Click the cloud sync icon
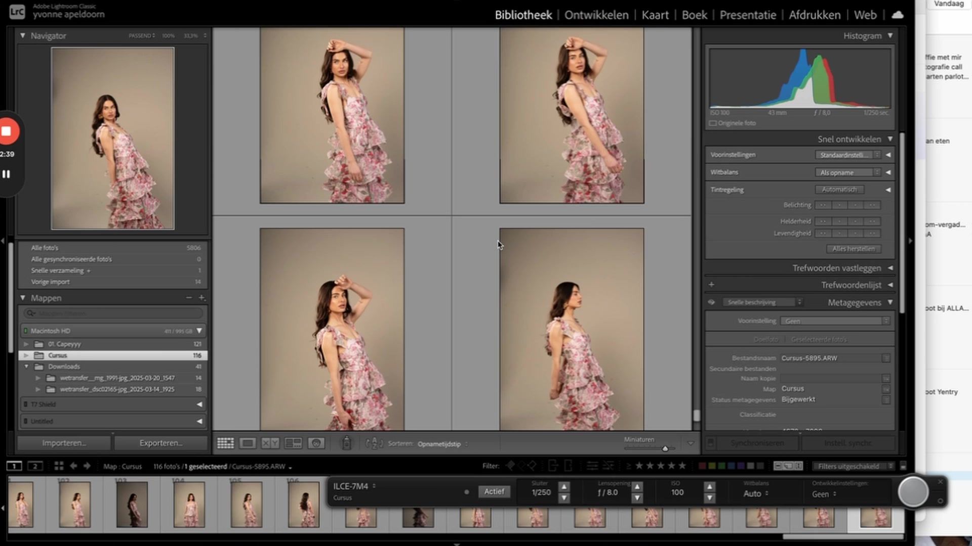Screen dimensions: 972x546 click(x=898, y=15)
